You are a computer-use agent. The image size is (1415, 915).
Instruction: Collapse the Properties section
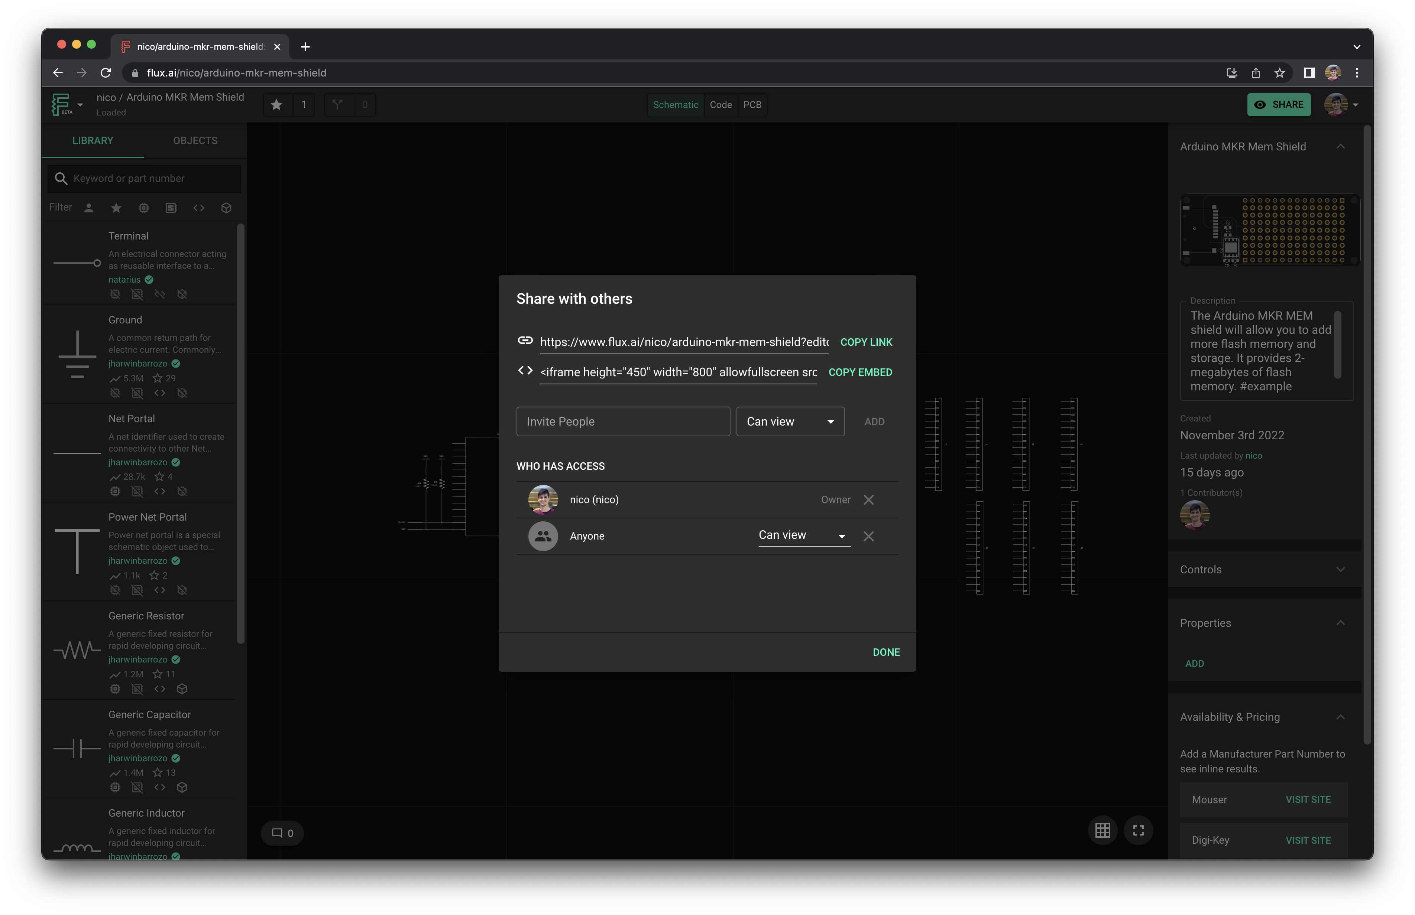click(x=1340, y=623)
